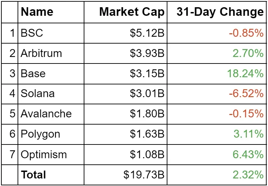Click the Avalanche name cell
The height and width of the screenshot is (186, 268).
click(46, 114)
